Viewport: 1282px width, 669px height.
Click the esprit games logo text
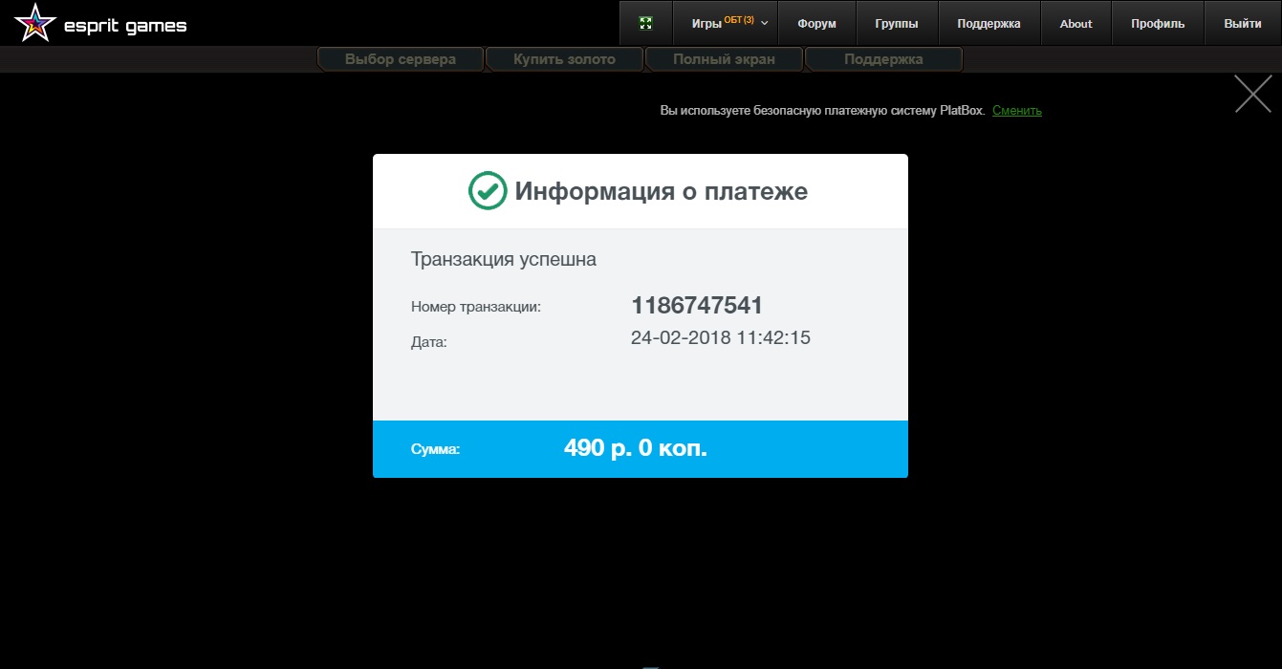click(x=125, y=27)
